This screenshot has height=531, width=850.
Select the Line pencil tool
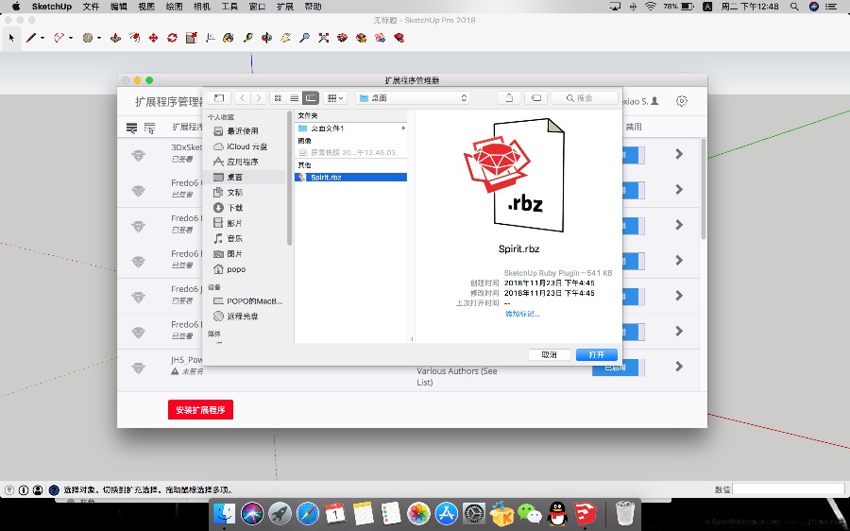point(31,38)
